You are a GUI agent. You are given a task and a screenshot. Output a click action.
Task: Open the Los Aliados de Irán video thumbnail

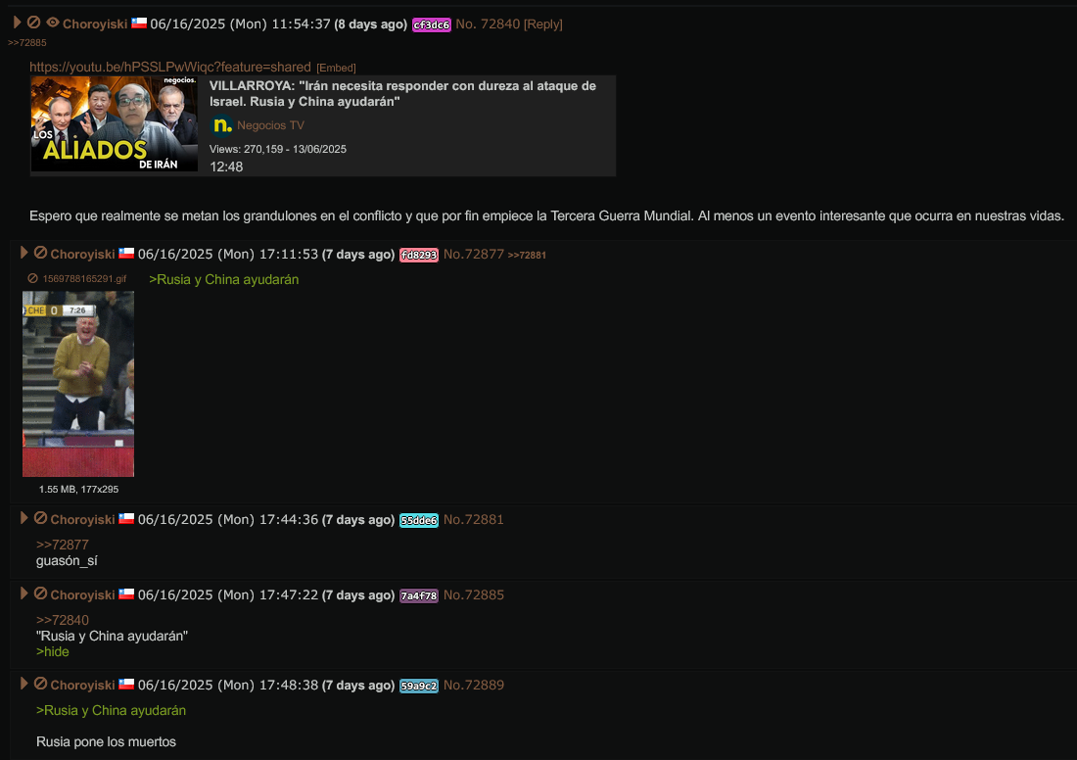point(114,123)
